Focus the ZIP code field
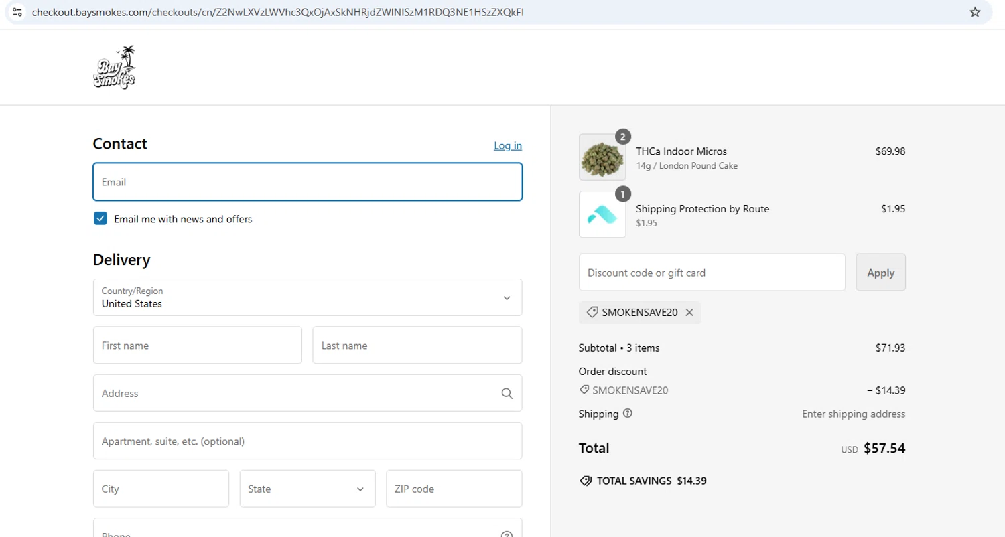This screenshot has height=537, width=1005. click(x=454, y=489)
